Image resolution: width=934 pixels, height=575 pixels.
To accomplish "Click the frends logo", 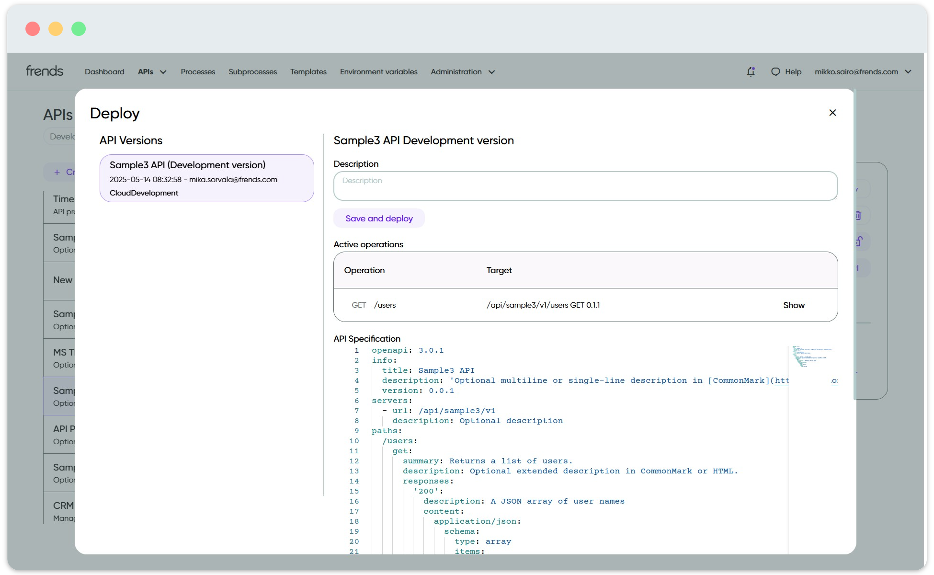I will tap(45, 71).
